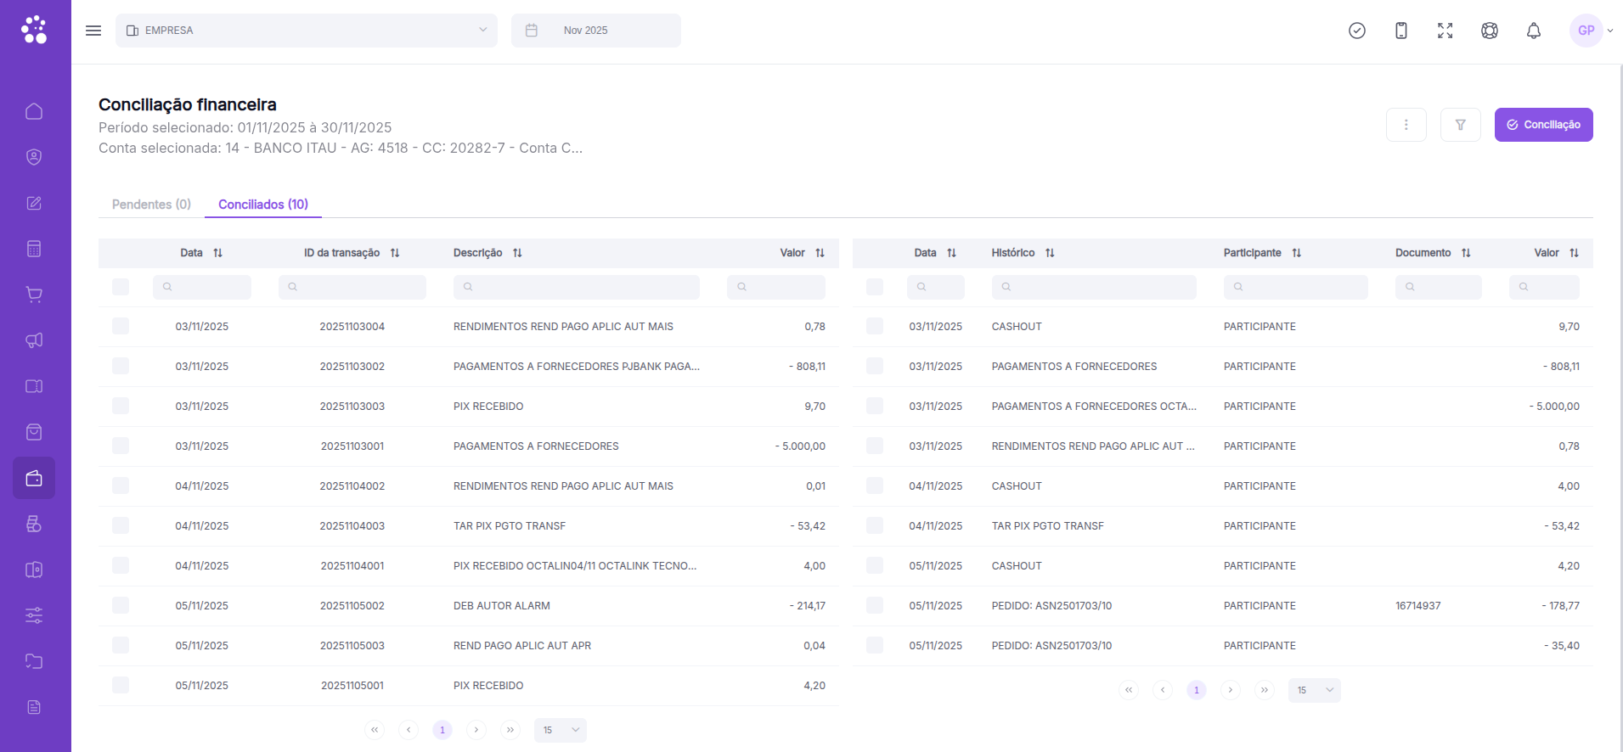Tick checkbox for transaction 20251104003
Viewport: 1623px width, 752px height.
click(x=121, y=525)
